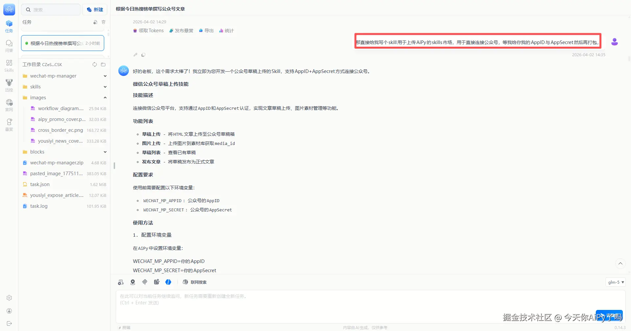Expand the skills folder
Viewport: 631px width, 331px height.
(64, 87)
